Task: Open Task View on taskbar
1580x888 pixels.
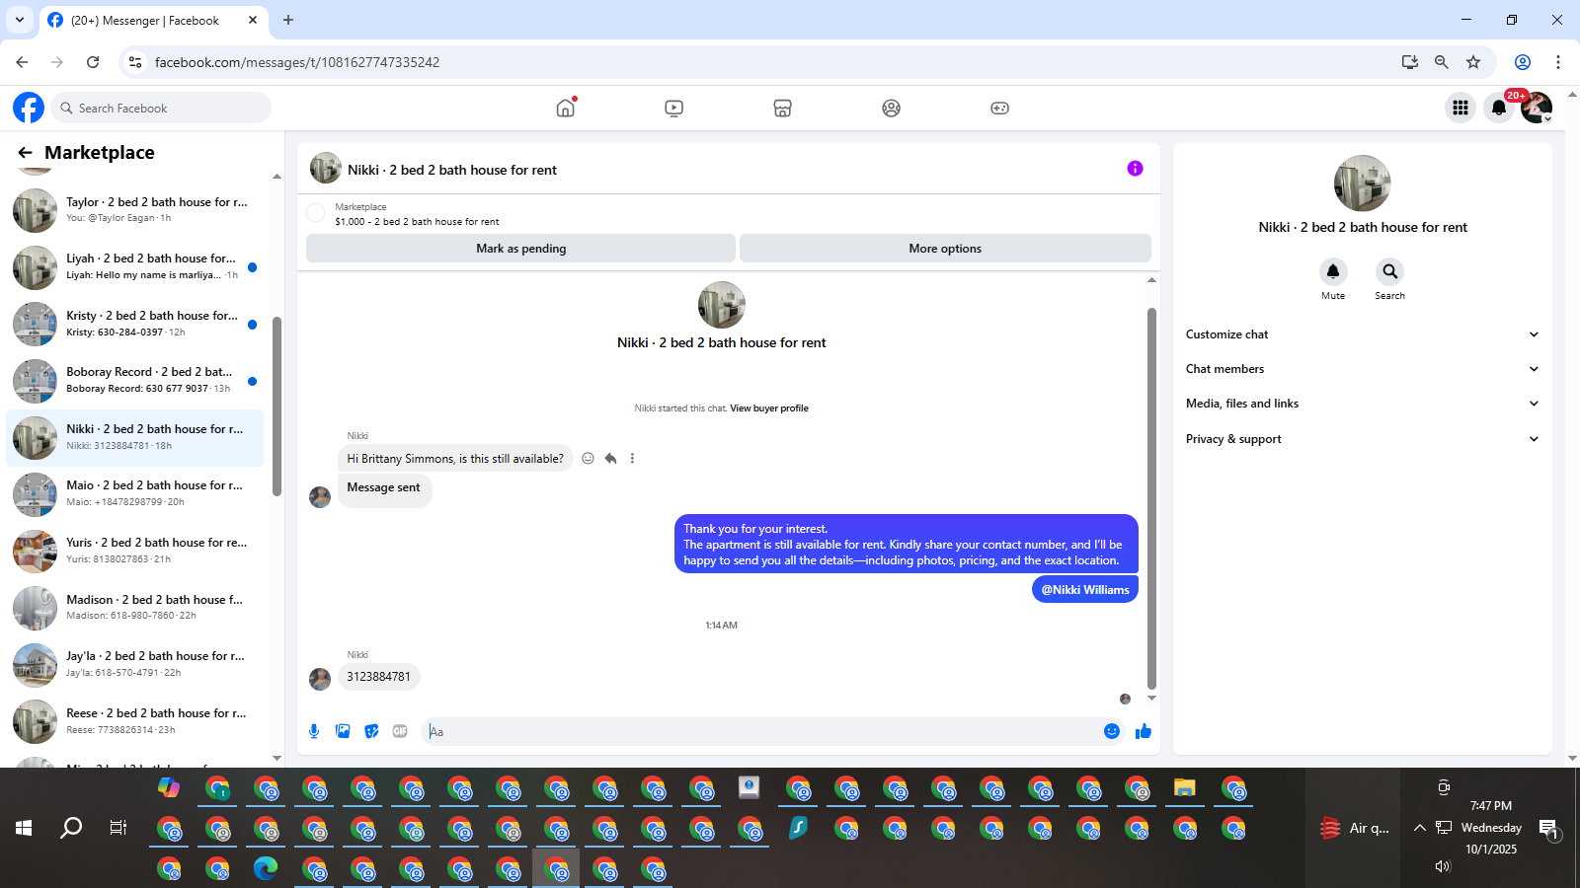Action: click(118, 828)
